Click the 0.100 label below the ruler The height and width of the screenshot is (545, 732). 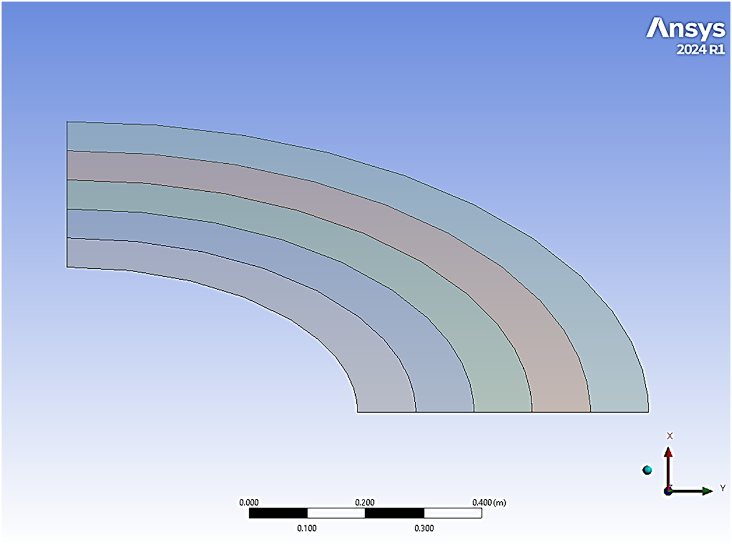click(x=307, y=529)
